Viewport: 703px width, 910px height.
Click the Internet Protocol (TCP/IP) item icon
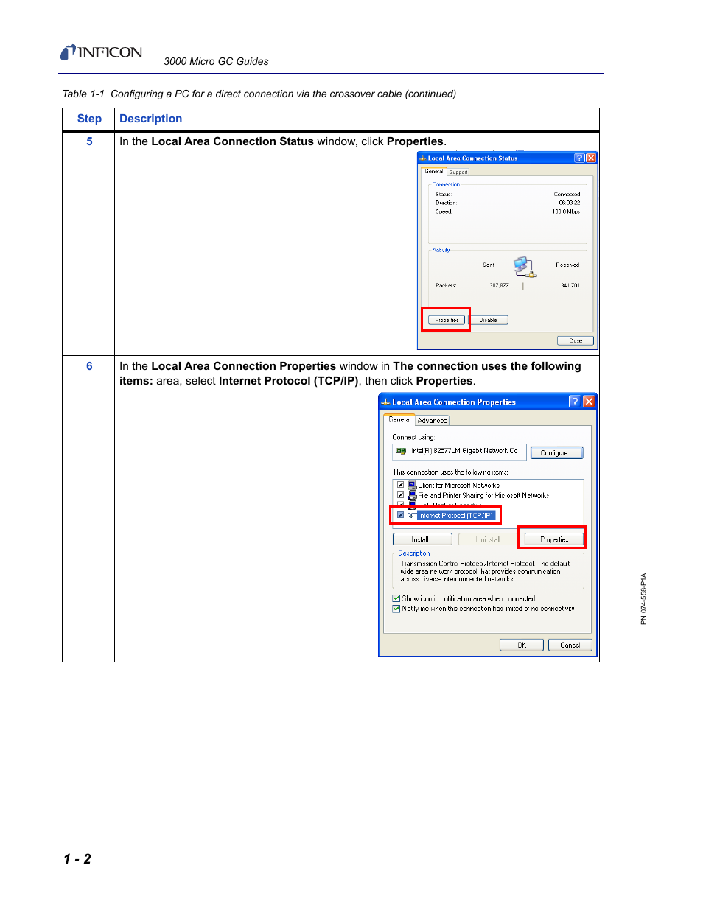412,516
